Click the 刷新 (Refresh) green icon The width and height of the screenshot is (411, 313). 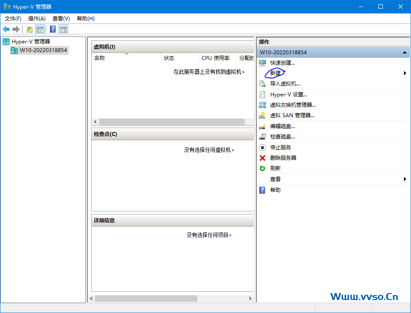coord(262,168)
